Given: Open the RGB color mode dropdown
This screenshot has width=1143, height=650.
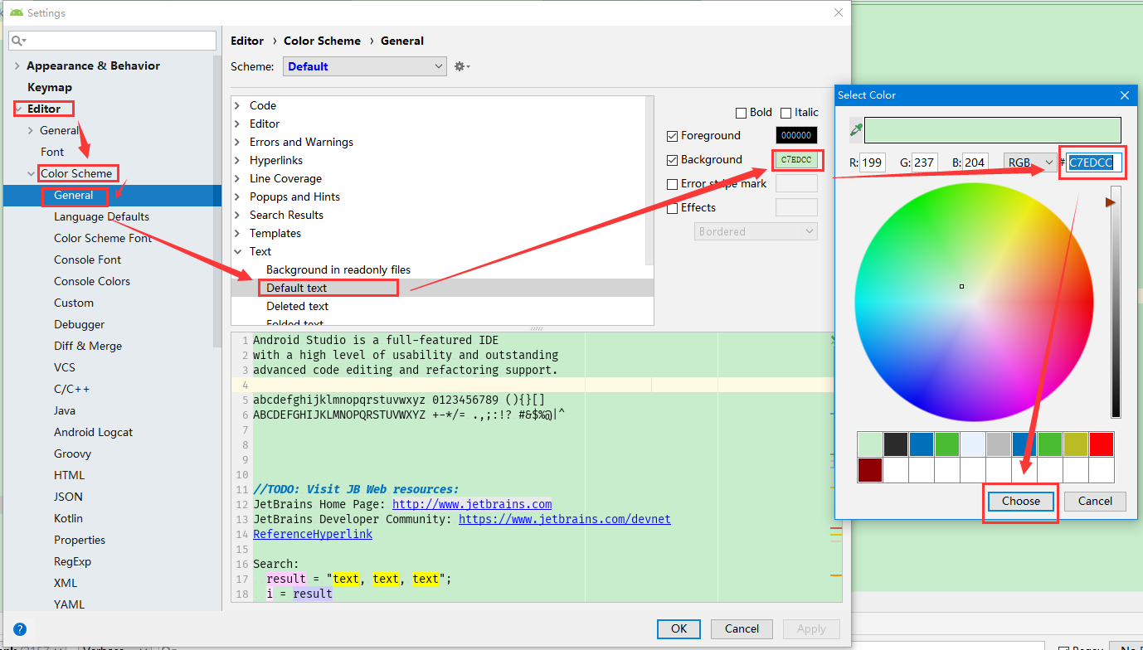Looking at the screenshot, I should pos(1030,162).
